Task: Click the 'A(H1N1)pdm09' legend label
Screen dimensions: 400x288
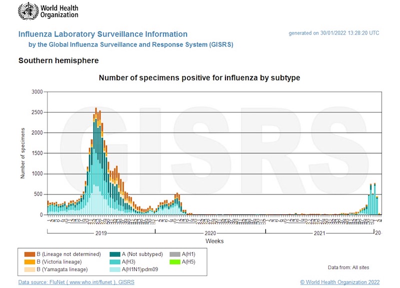Action: point(140,269)
